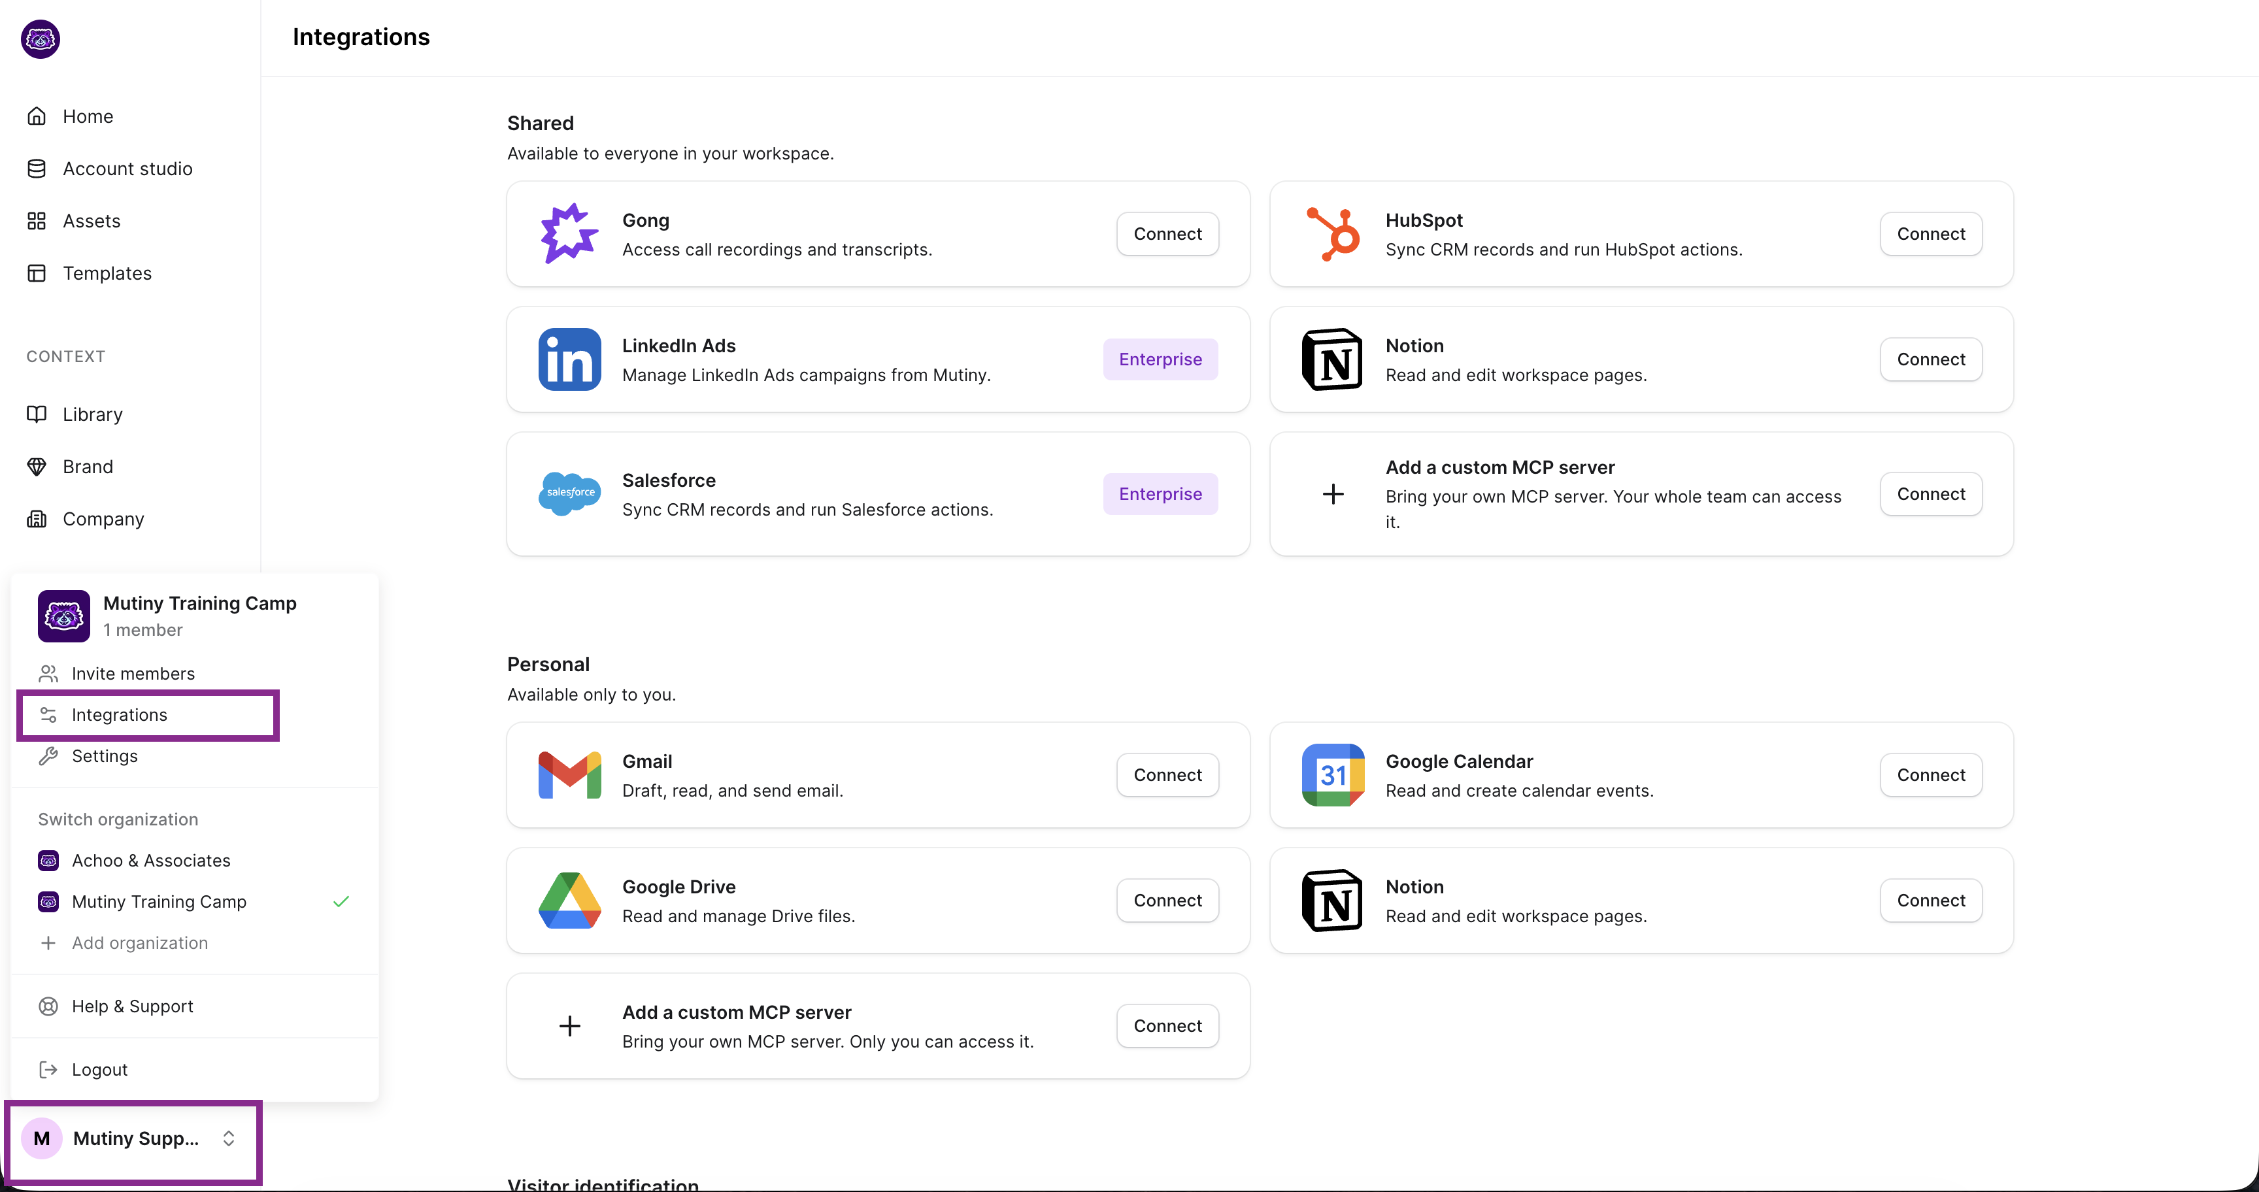Choose Invite members
Image resolution: width=2259 pixels, height=1192 pixels.
point(195,674)
